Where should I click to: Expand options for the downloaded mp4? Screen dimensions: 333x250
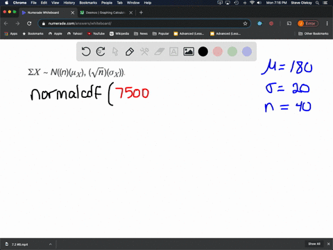click(x=50, y=244)
